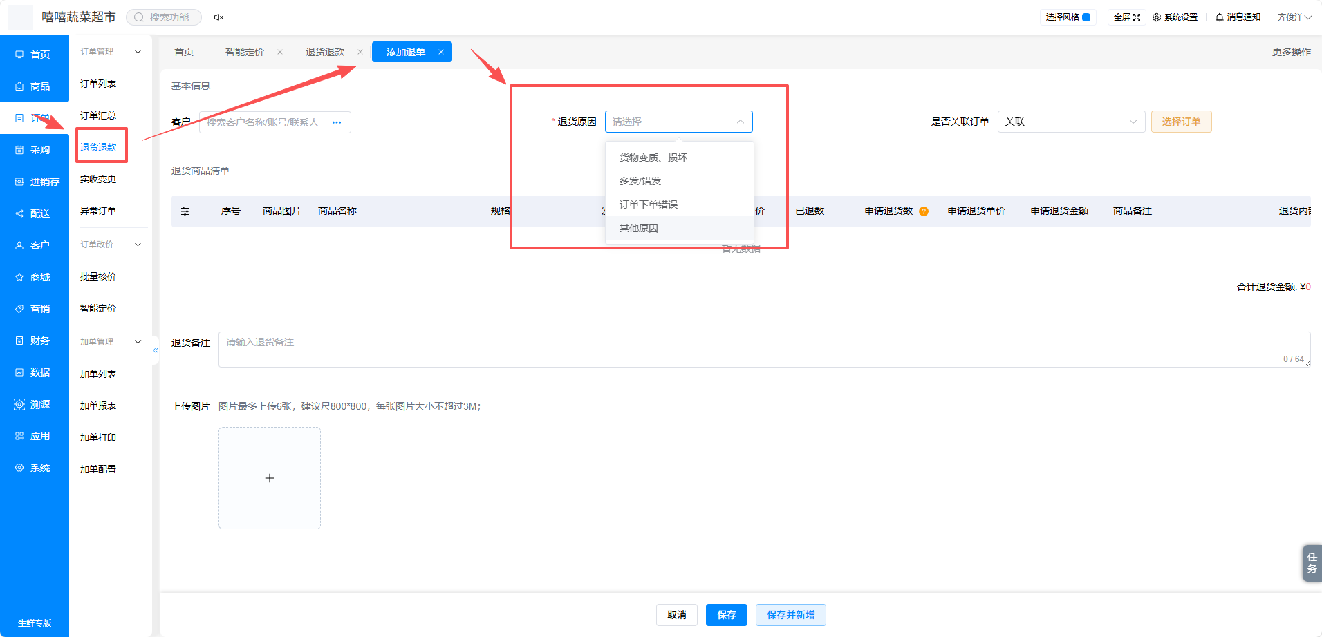Screen dimensions: 1322x637
Task: Open the 进销存 sidebar module
Action: [x=34, y=182]
